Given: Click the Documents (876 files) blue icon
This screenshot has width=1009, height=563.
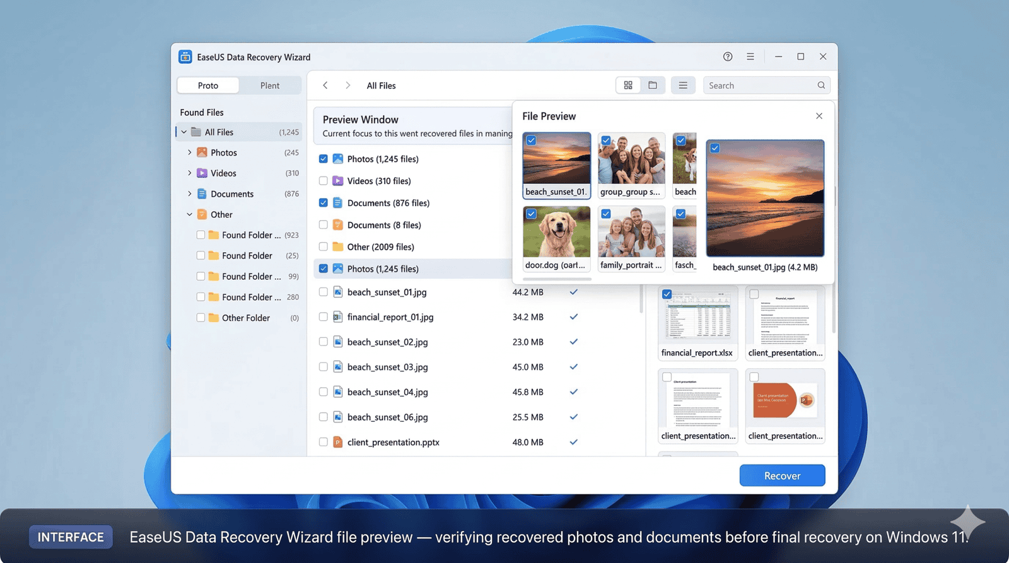Looking at the screenshot, I should coord(337,203).
